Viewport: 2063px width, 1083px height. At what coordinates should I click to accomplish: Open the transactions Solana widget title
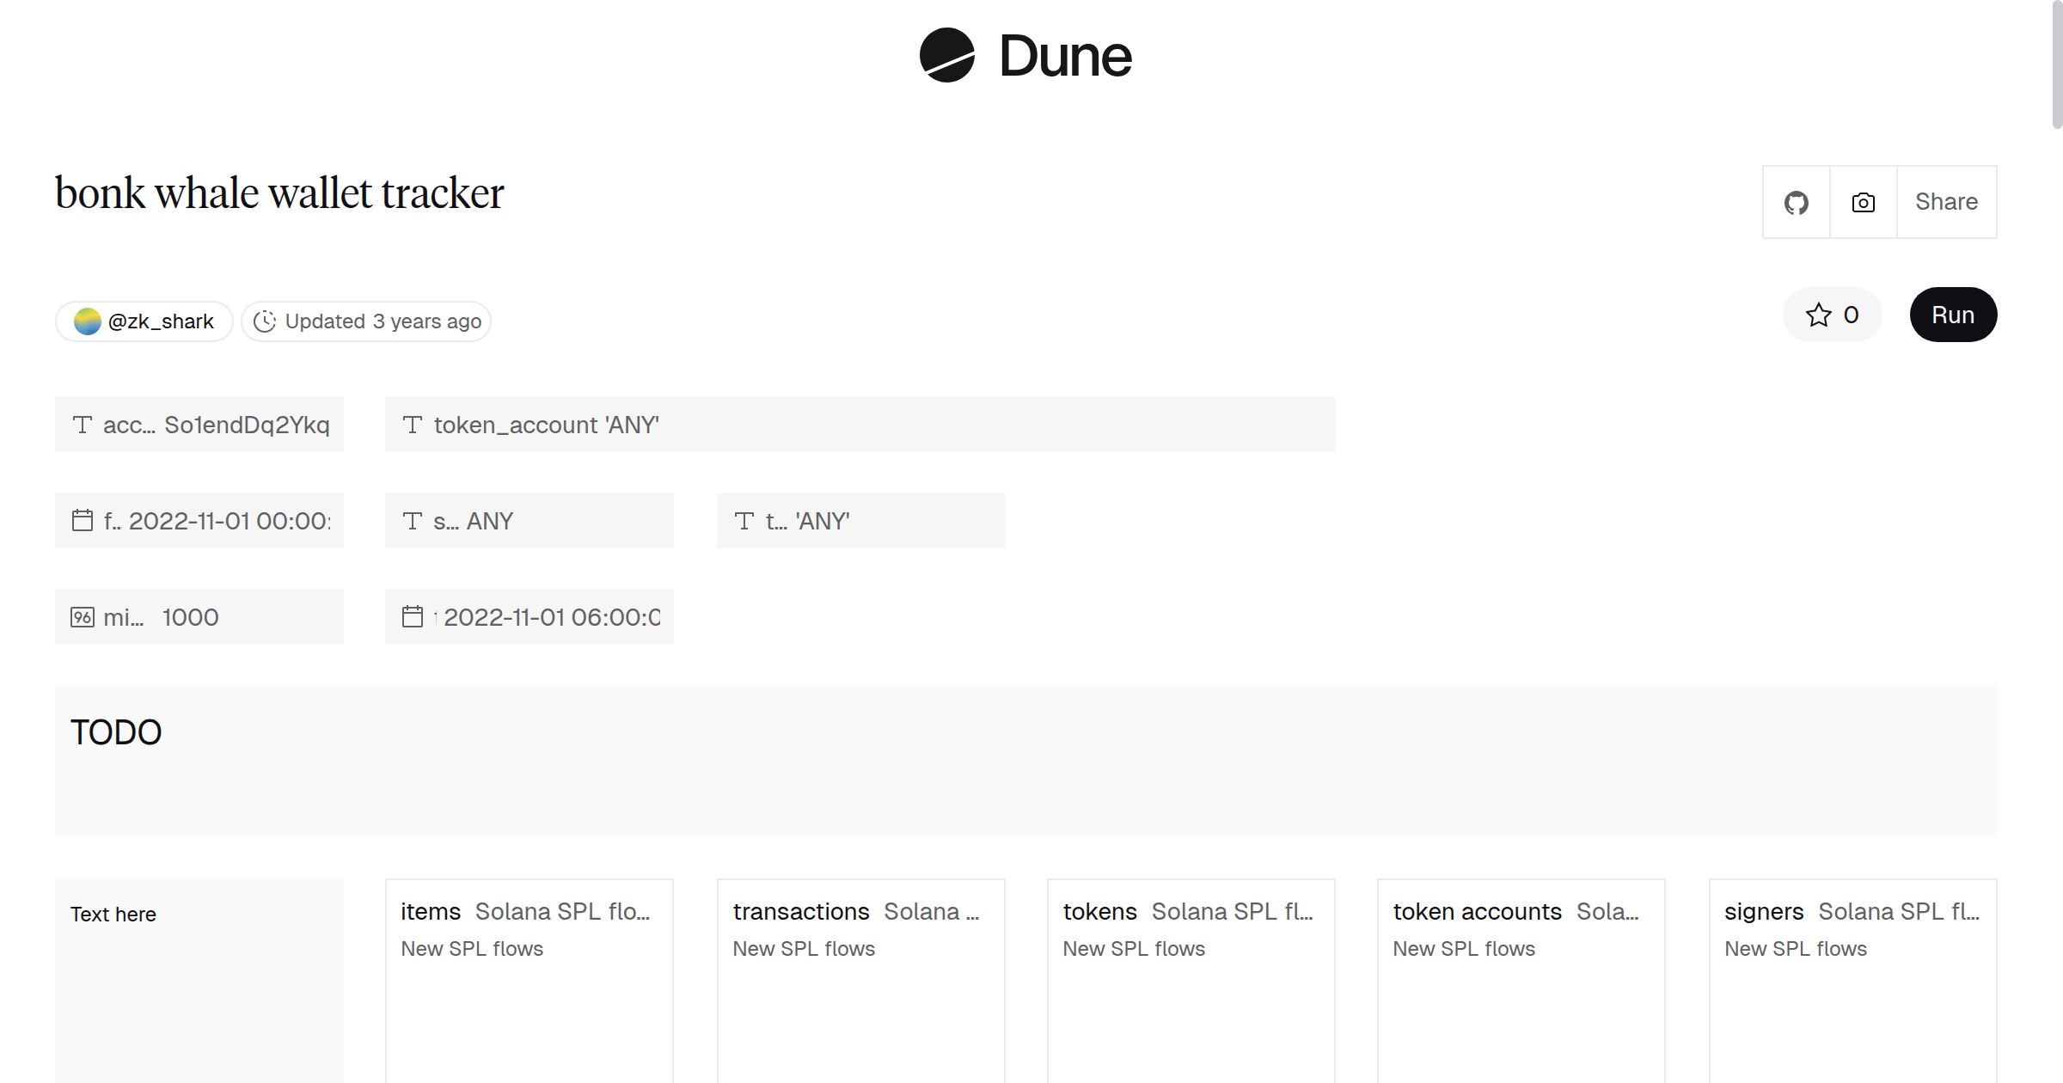pyautogui.click(x=800, y=912)
